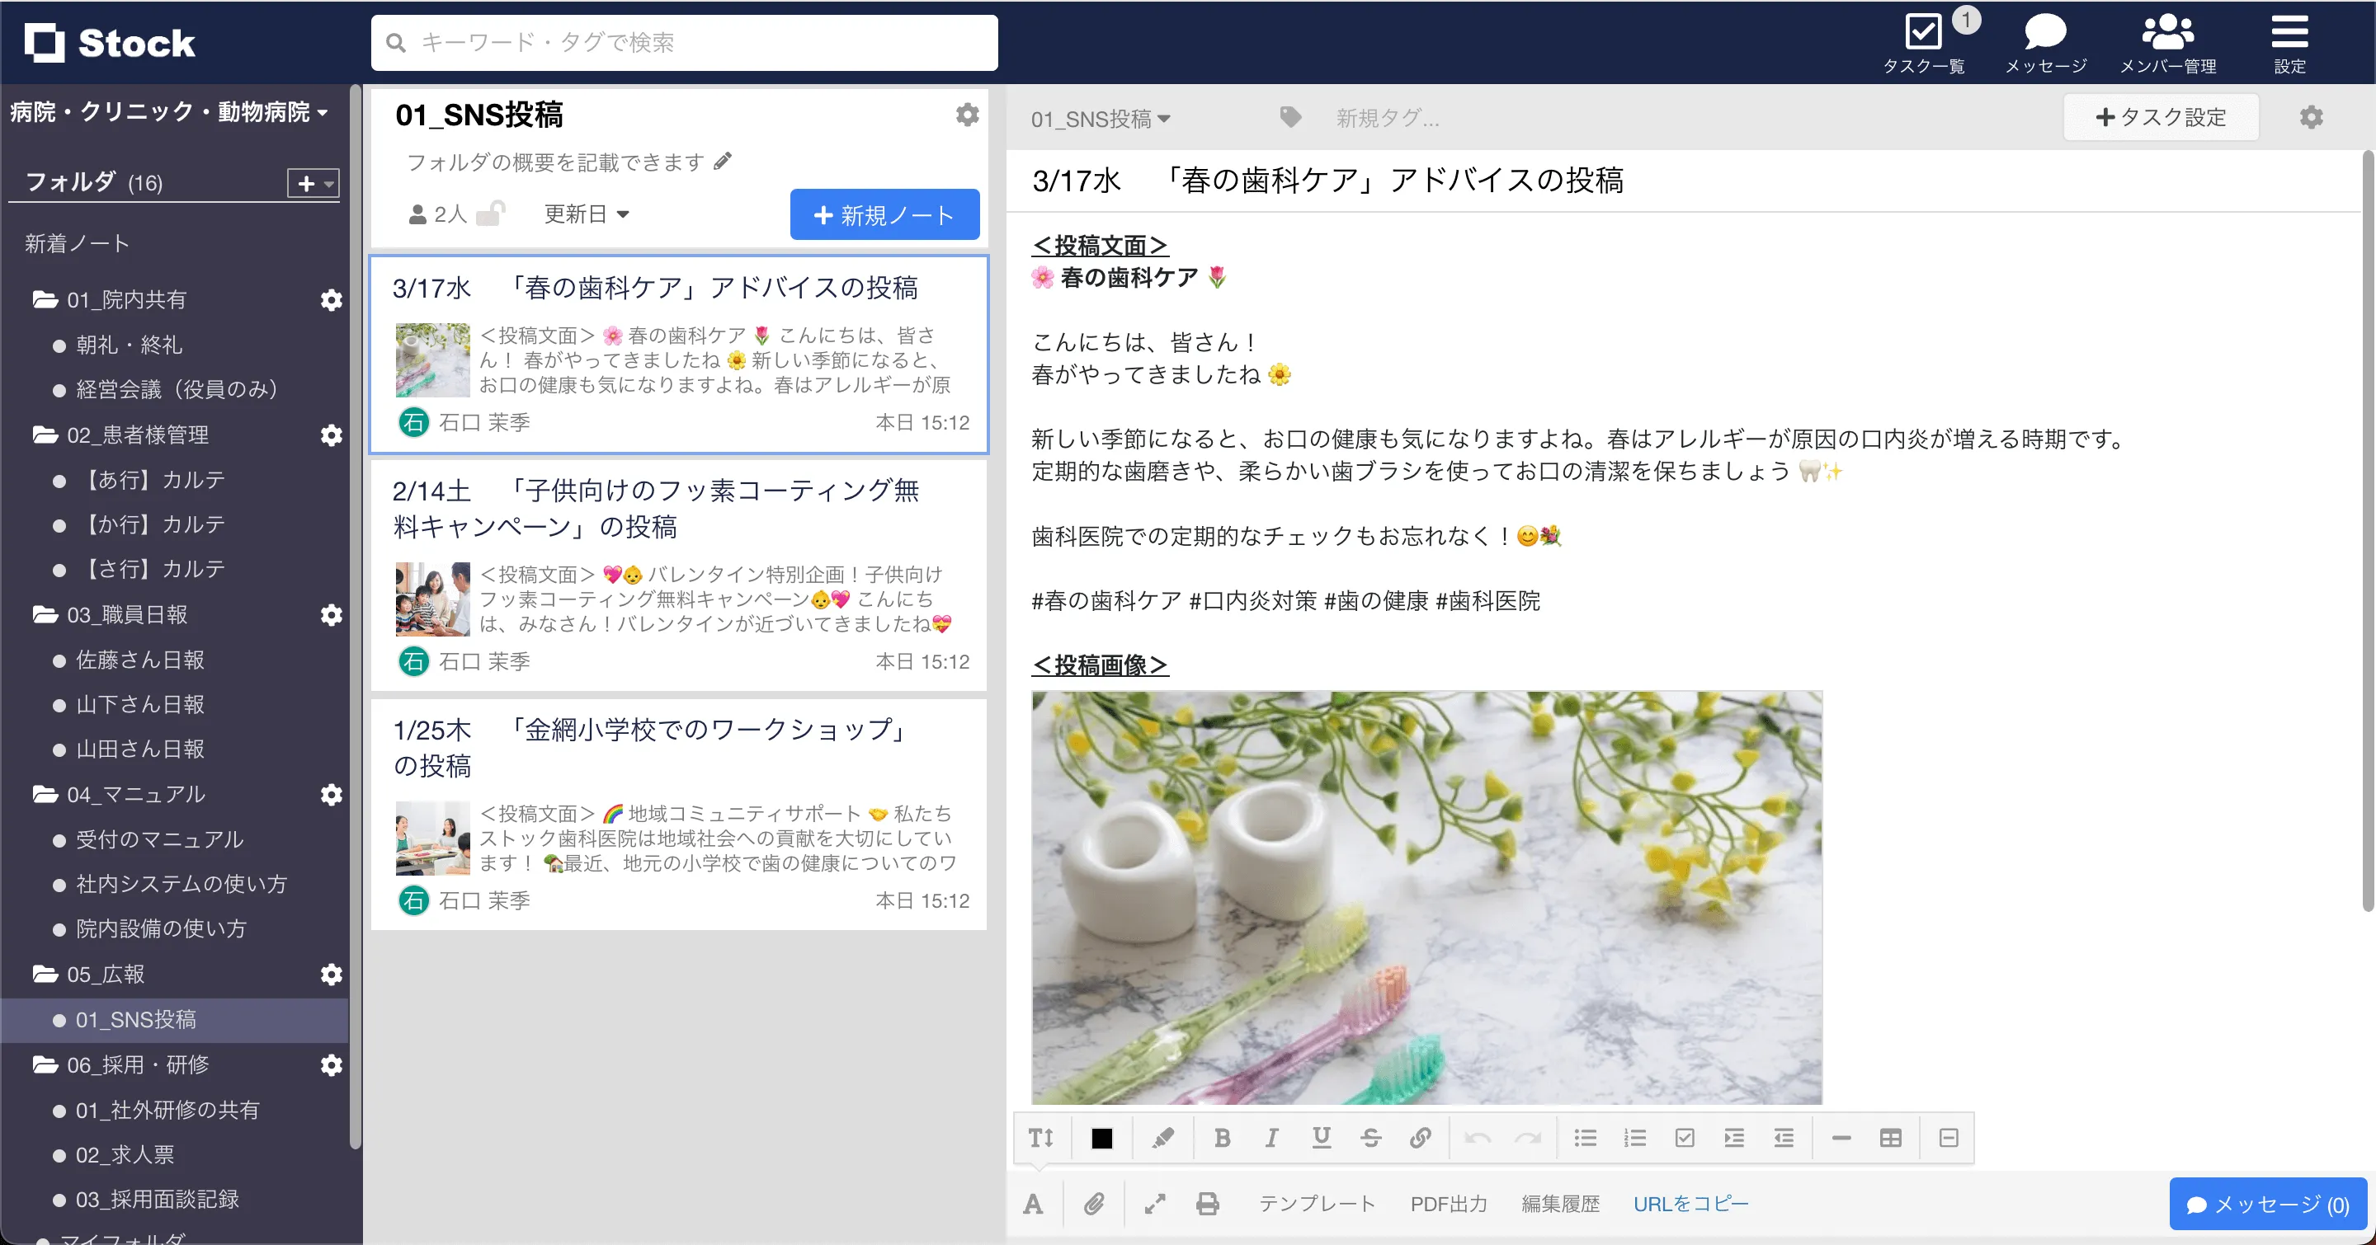This screenshot has width=2376, height=1245.
Task: Insert a table into the note
Action: (1890, 1138)
